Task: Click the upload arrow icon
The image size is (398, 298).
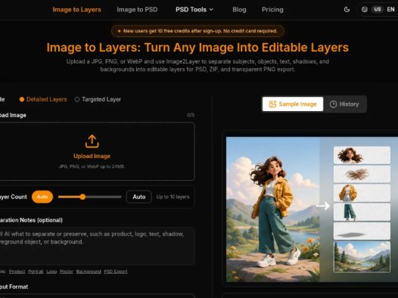Action: [92, 141]
